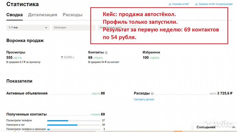The width and height of the screenshot is (237, 132).
Task: Click download icon beside Скачать отчёт по рассылкам
Action: [196, 4]
